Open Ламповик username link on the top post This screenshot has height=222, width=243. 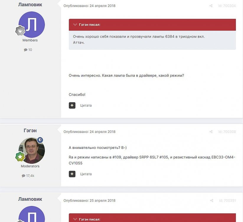click(x=30, y=5)
